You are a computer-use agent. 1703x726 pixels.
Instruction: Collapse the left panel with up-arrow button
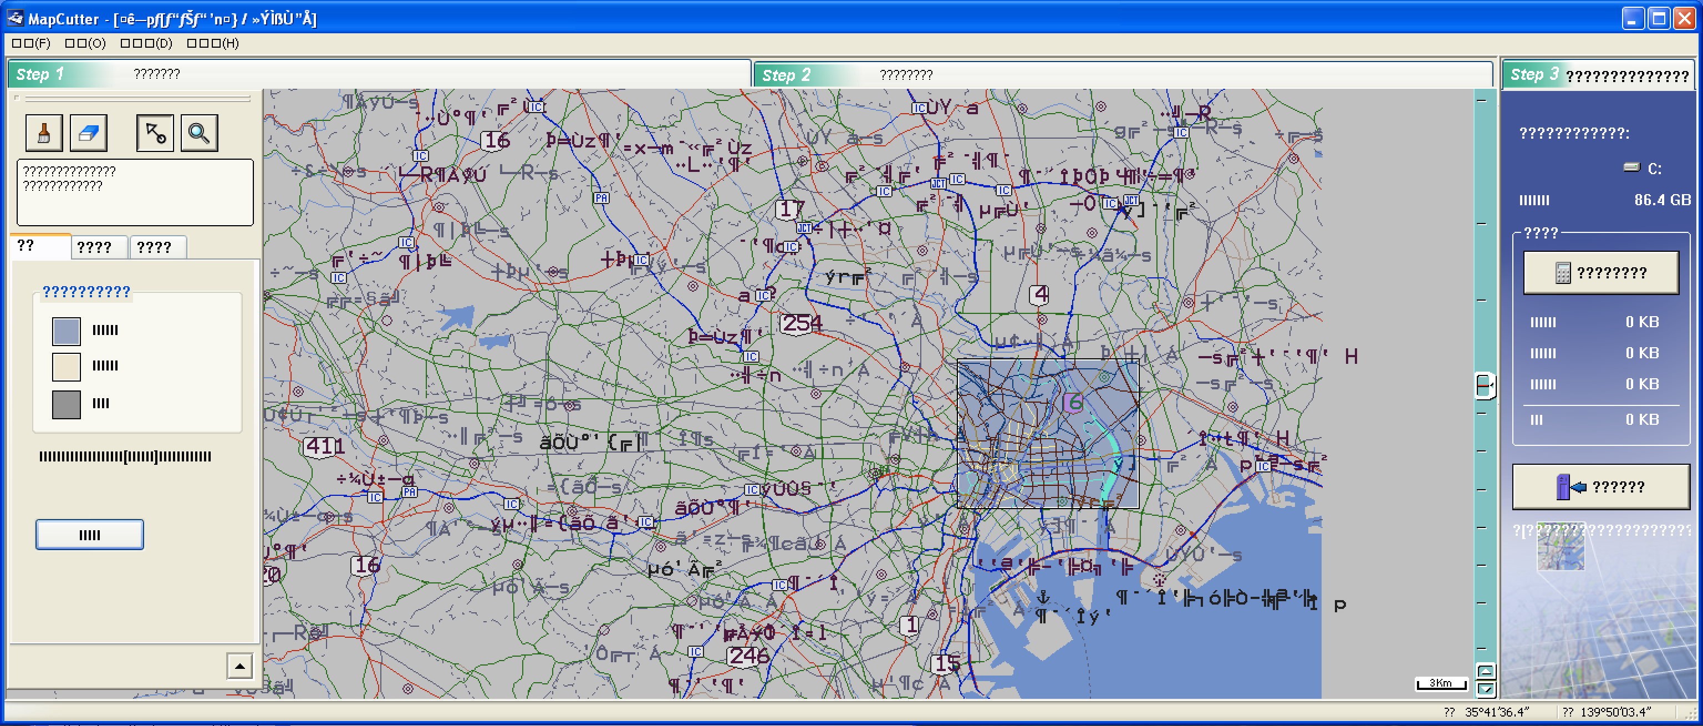(239, 666)
